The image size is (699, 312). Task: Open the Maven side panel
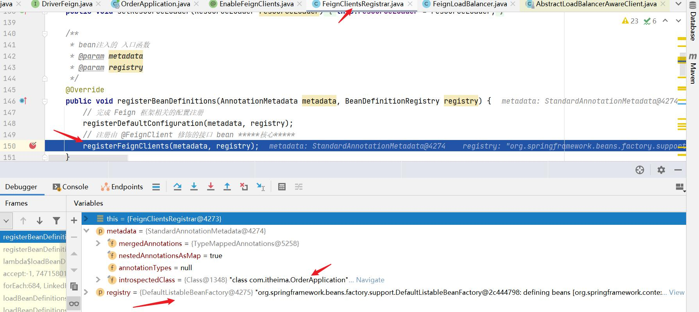pos(693,68)
